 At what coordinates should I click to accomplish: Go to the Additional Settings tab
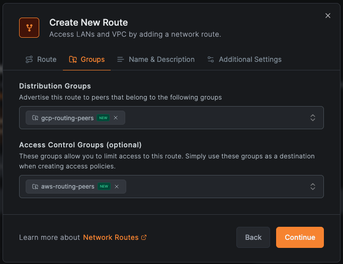coord(244,59)
